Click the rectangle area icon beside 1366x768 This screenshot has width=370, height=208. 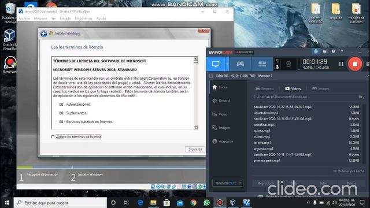(211, 76)
